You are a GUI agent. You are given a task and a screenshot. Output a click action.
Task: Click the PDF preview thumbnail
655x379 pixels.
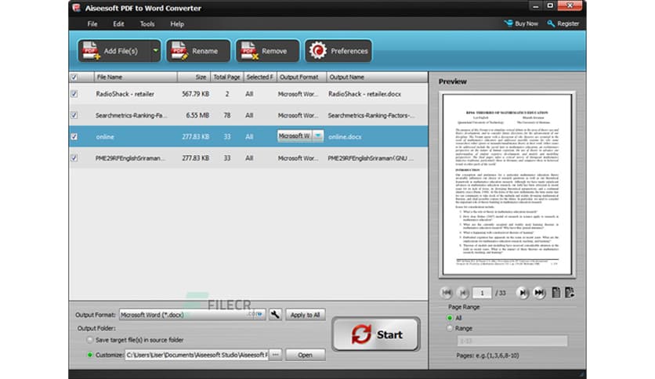507,184
